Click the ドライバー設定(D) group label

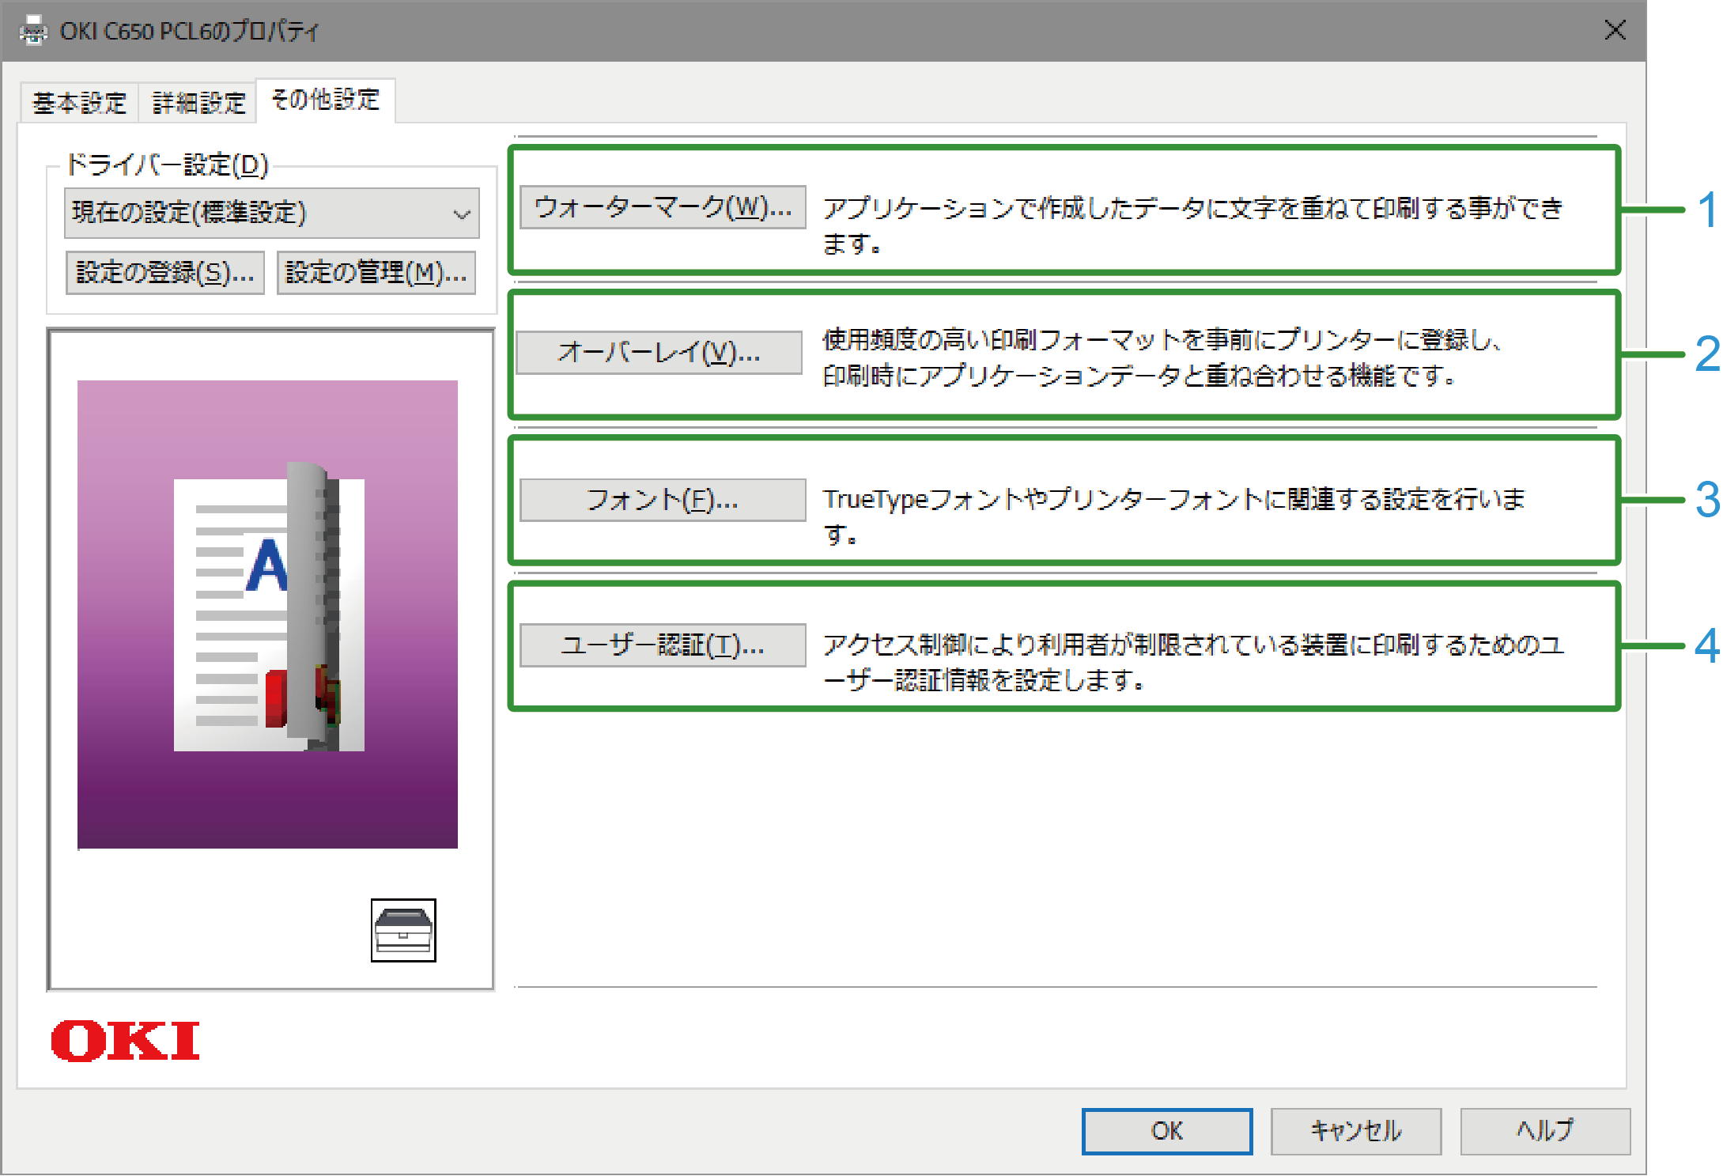point(167,164)
